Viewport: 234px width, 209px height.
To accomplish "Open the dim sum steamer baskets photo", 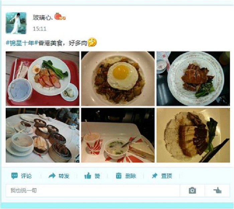I will click(42, 135).
